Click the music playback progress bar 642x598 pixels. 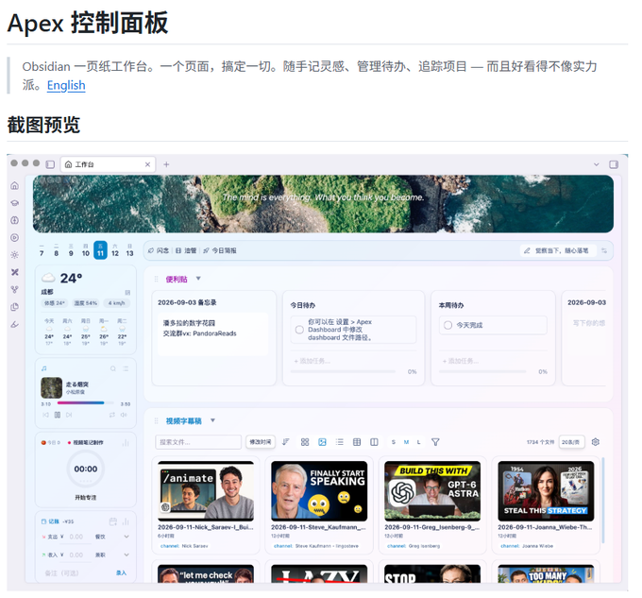86,403
